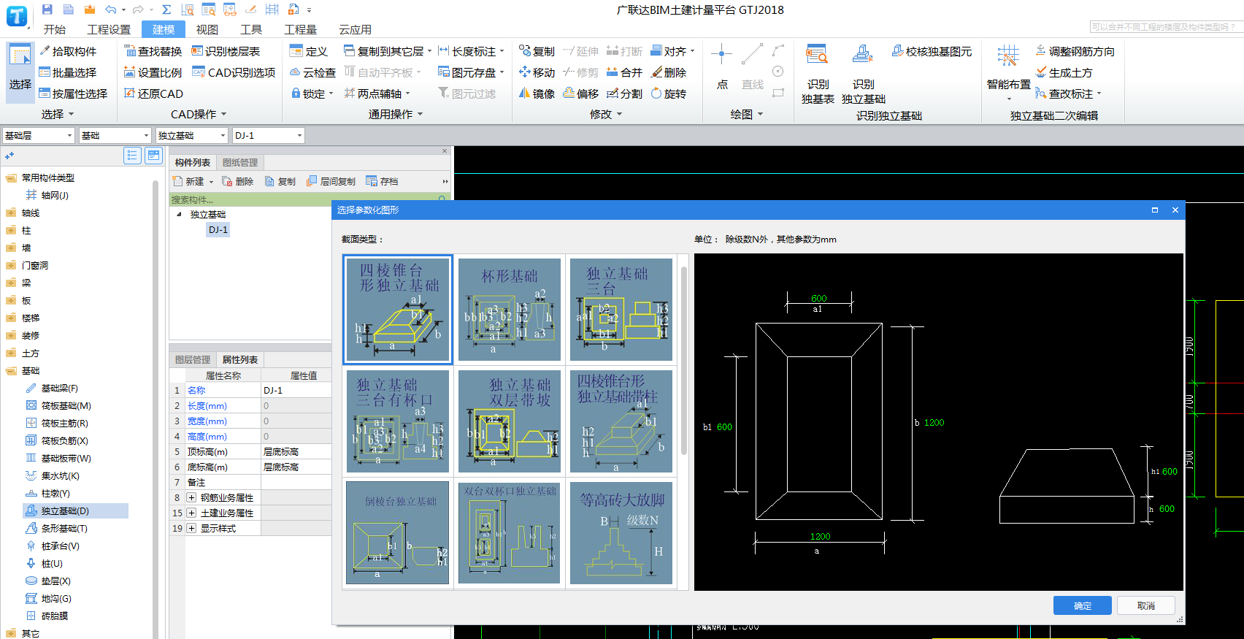
Task: Click 按属性选择 select by property
Action: [x=73, y=93]
